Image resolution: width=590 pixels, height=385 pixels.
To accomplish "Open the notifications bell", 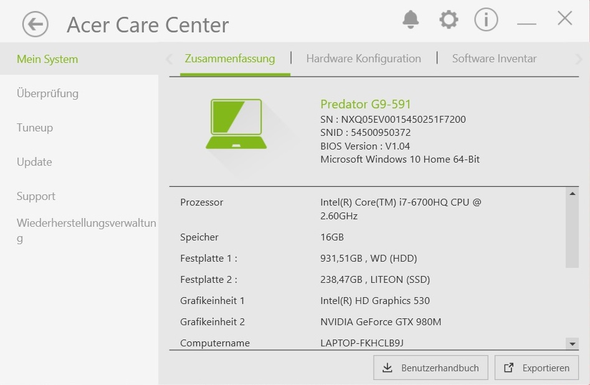I will click(x=411, y=20).
